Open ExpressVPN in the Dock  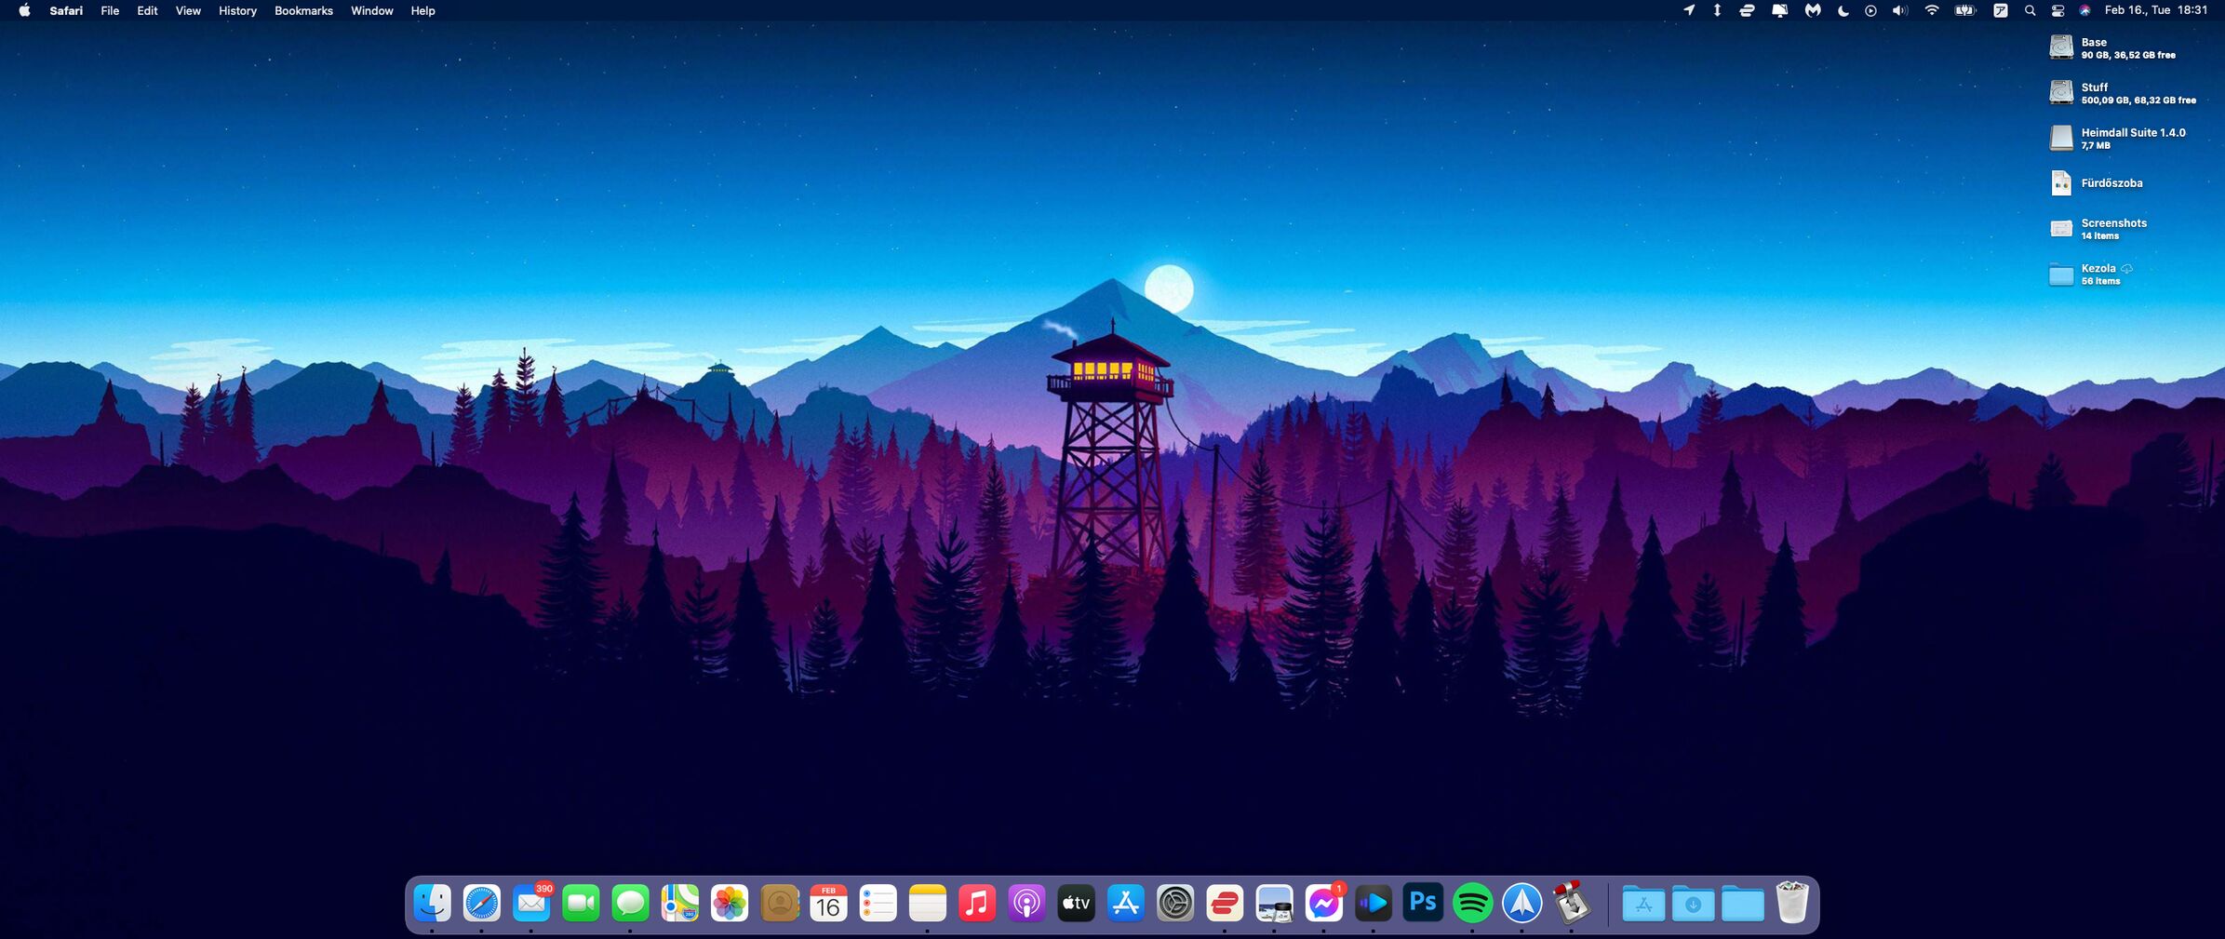1225,903
